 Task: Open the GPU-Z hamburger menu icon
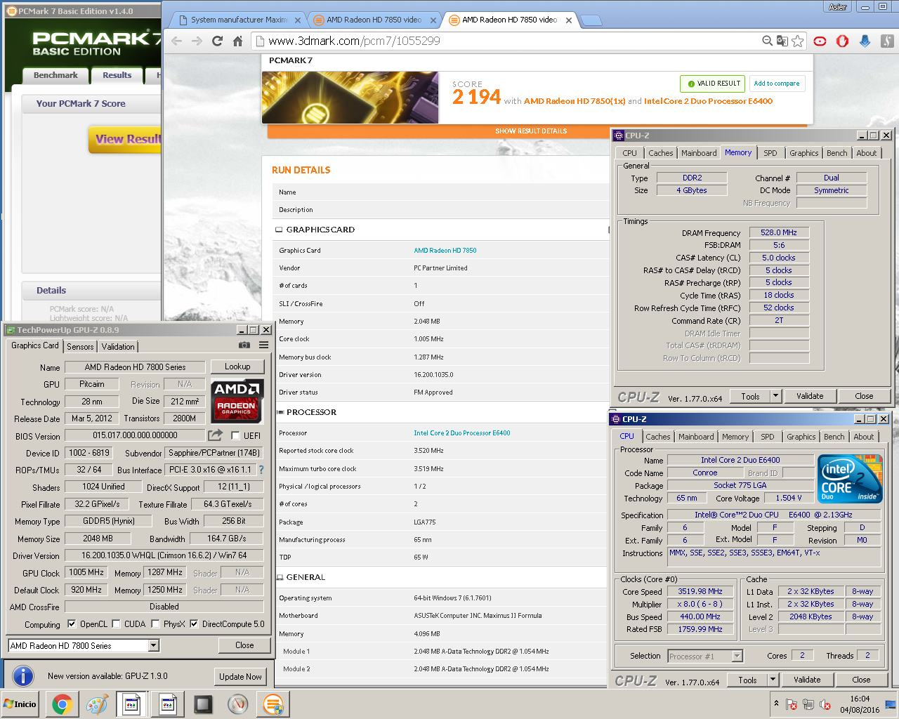(x=263, y=345)
